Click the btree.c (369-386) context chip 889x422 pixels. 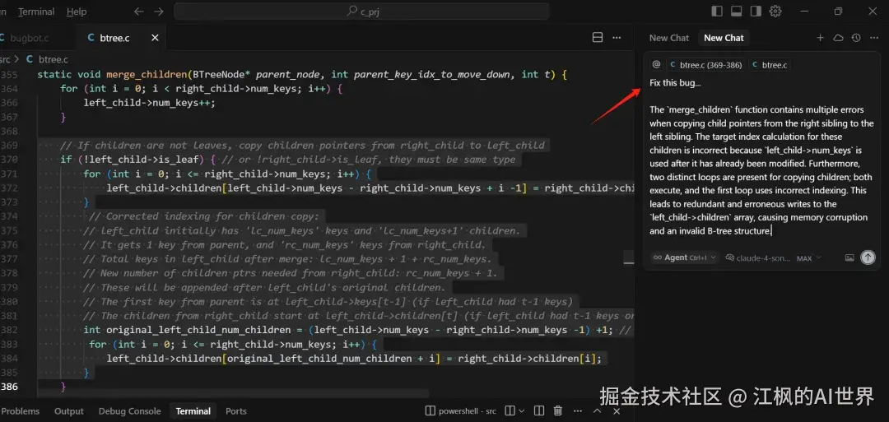[x=706, y=64]
